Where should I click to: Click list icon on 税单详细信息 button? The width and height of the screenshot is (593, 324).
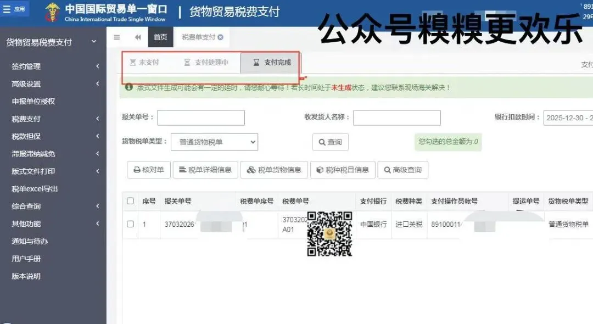pyautogui.click(x=183, y=170)
